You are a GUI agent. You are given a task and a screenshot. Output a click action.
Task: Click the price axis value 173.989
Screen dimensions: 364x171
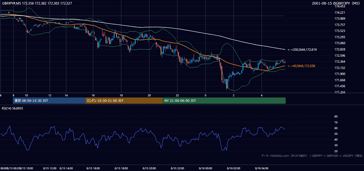(x=340, y=19)
